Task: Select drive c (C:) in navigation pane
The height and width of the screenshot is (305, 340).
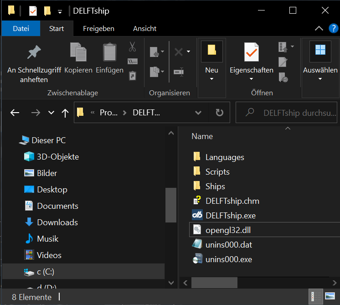Action: pos(83,271)
